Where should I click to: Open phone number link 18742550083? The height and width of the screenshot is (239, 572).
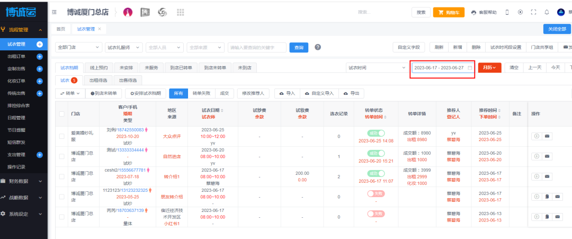tap(130, 130)
